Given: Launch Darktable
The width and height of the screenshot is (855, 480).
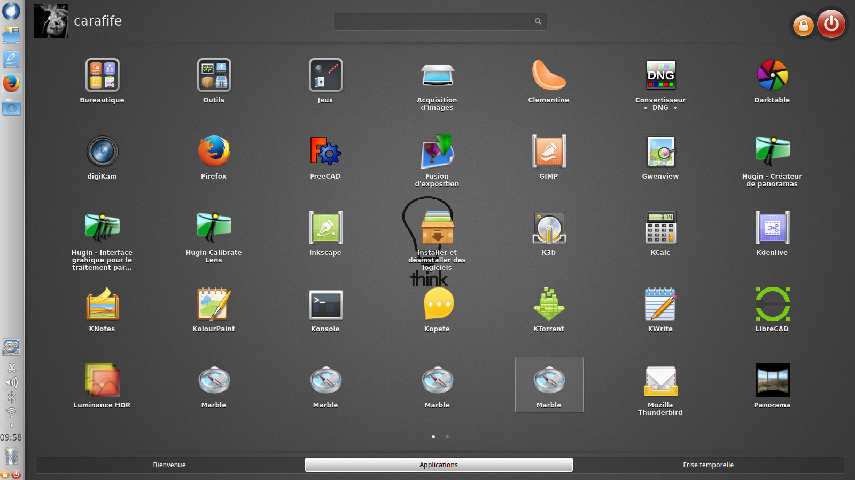Looking at the screenshot, I should [772, 81].
